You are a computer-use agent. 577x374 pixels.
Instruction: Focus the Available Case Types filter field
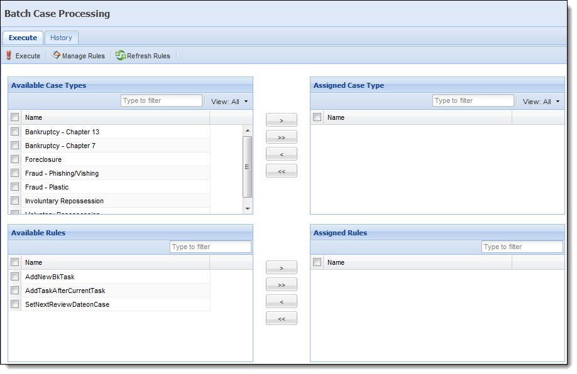coord(162,100)
